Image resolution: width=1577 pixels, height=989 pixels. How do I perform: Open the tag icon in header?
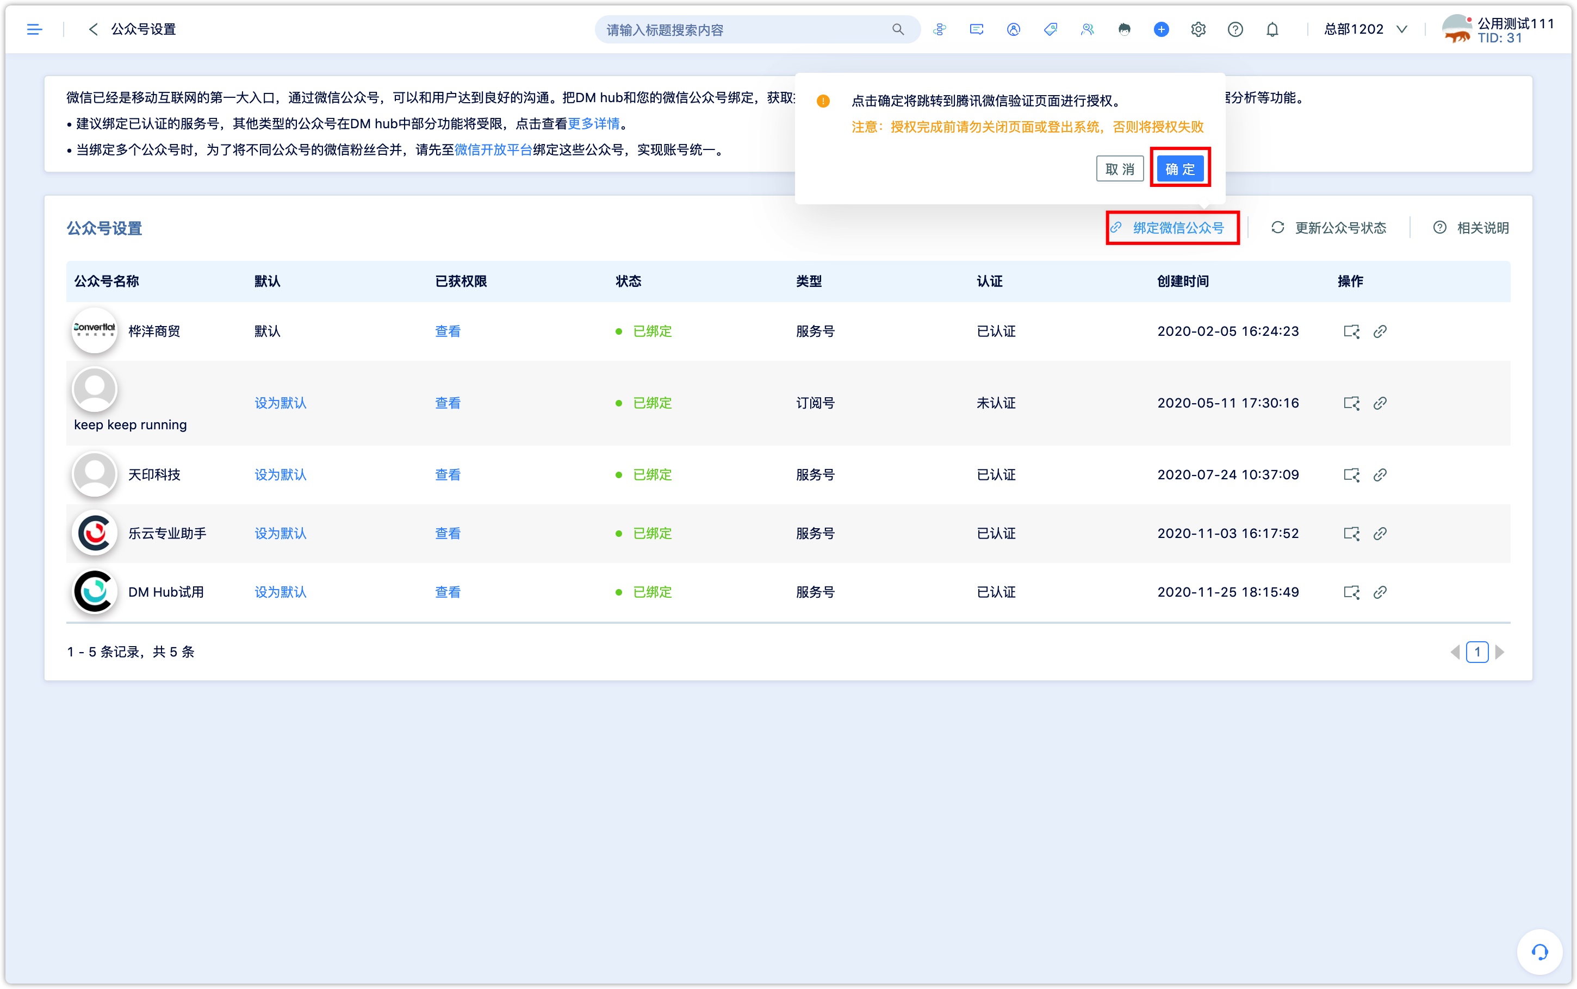tap(1050, 29)
